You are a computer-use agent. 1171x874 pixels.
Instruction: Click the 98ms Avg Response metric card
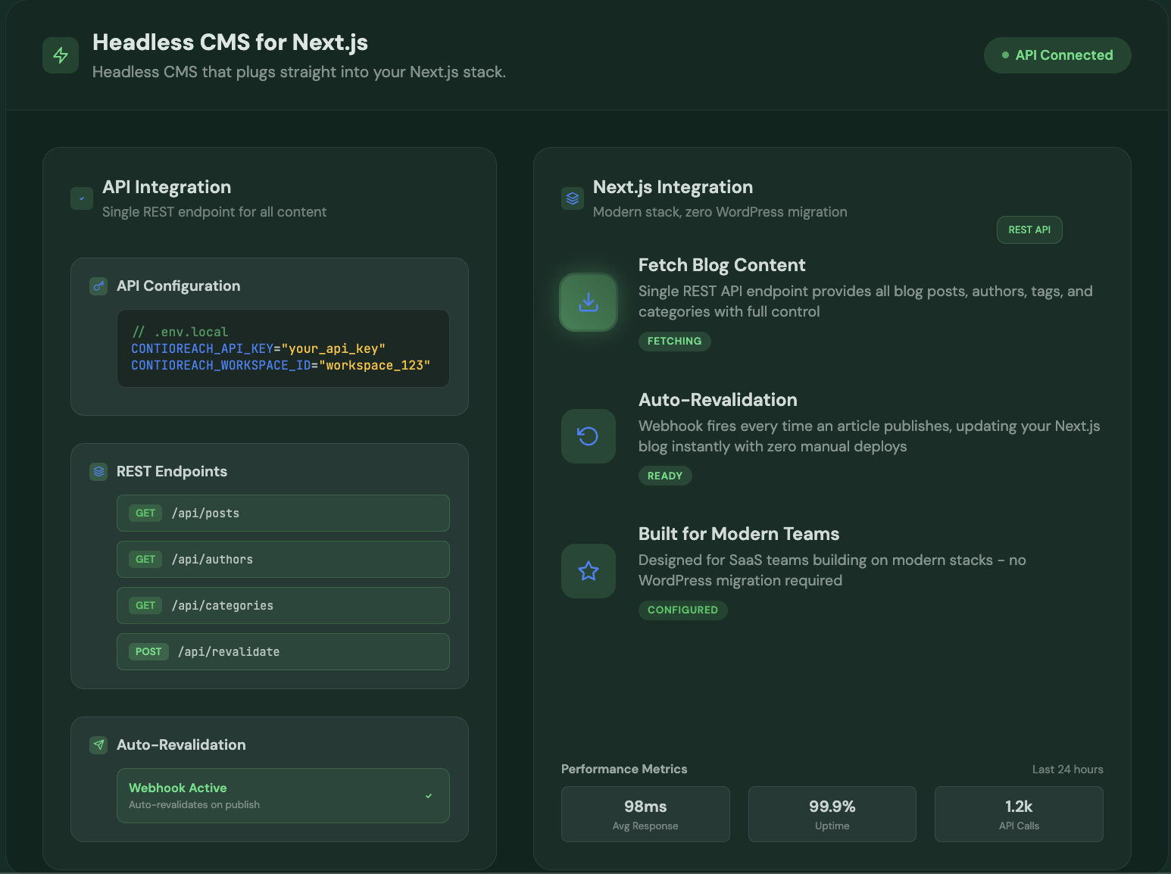pyautogui.click(x=645, y=814)
